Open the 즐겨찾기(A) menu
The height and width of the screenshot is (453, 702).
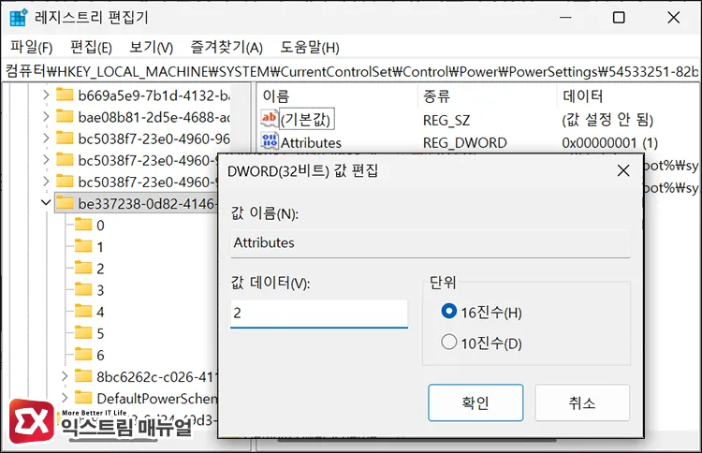[x=227, y=47]
